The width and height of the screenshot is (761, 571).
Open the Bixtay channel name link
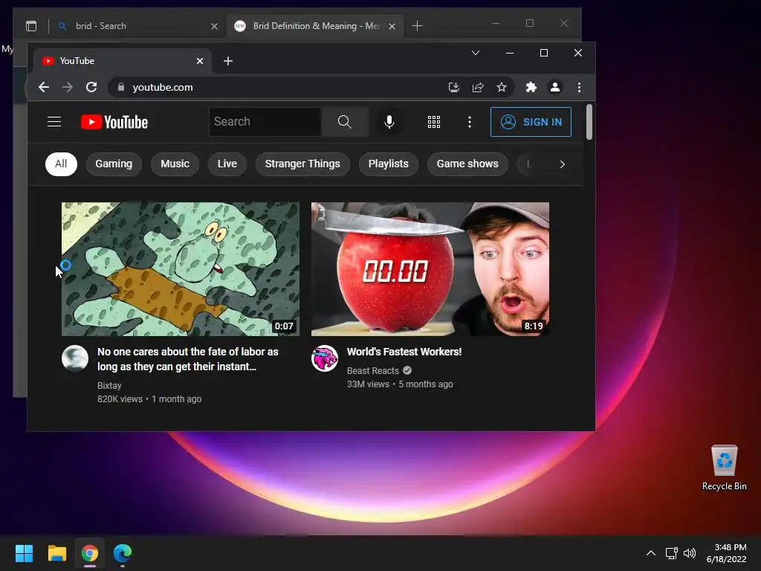pos(109,386)
